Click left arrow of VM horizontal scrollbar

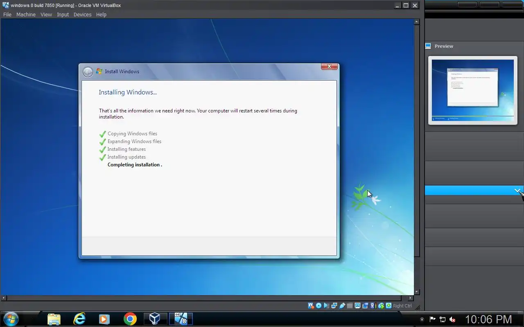tap(4, 298)
